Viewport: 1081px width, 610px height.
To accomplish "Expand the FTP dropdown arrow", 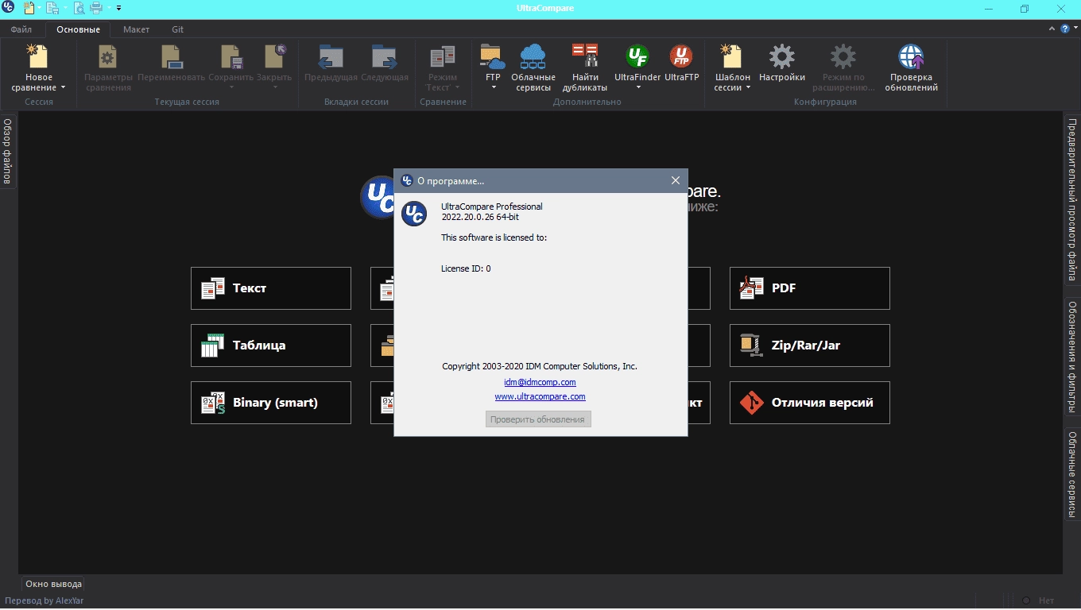I will pyautogui.click(x=493, y=87).
